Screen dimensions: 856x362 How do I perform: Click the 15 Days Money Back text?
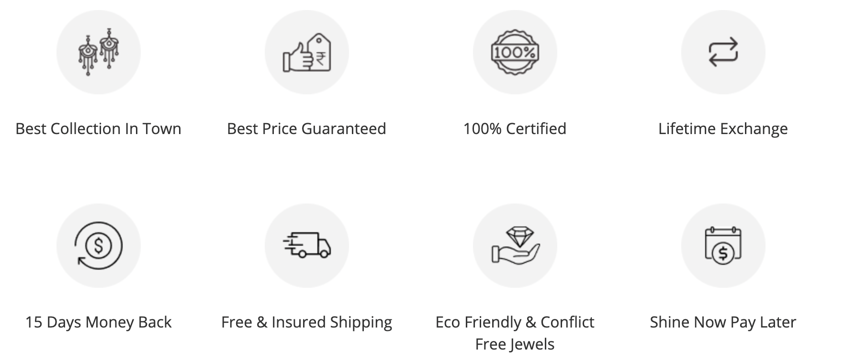pos(99,322)
